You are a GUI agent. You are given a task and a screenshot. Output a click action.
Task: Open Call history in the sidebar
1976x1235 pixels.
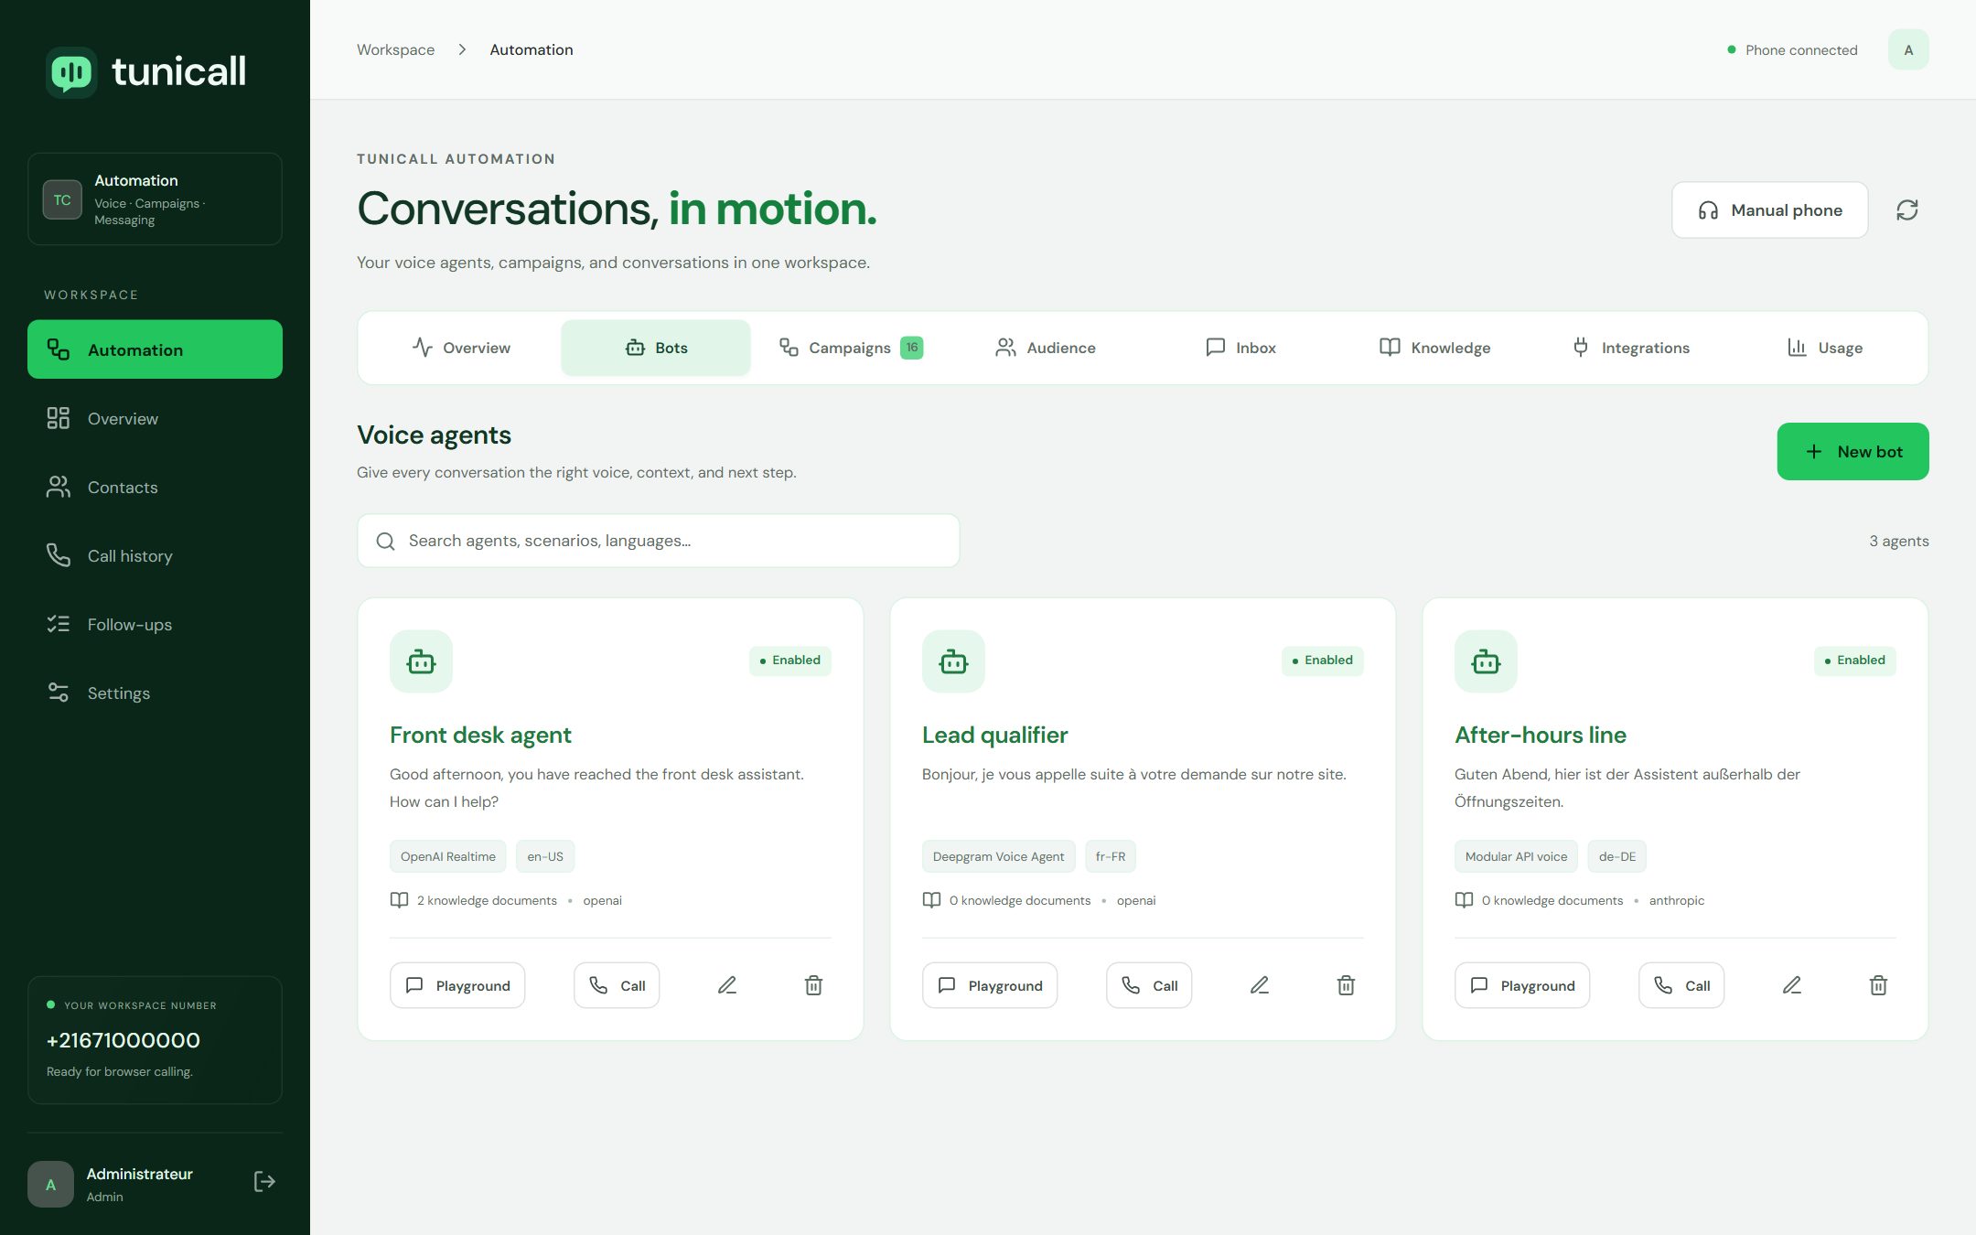point(155,555)
